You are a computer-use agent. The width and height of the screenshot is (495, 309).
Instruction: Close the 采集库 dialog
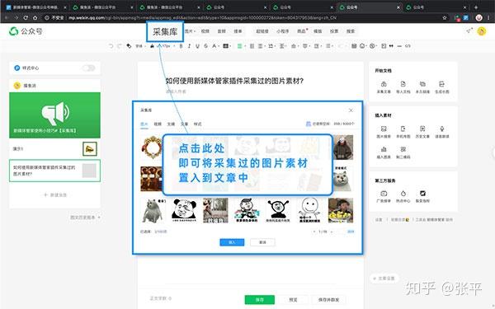pos(351,110)
